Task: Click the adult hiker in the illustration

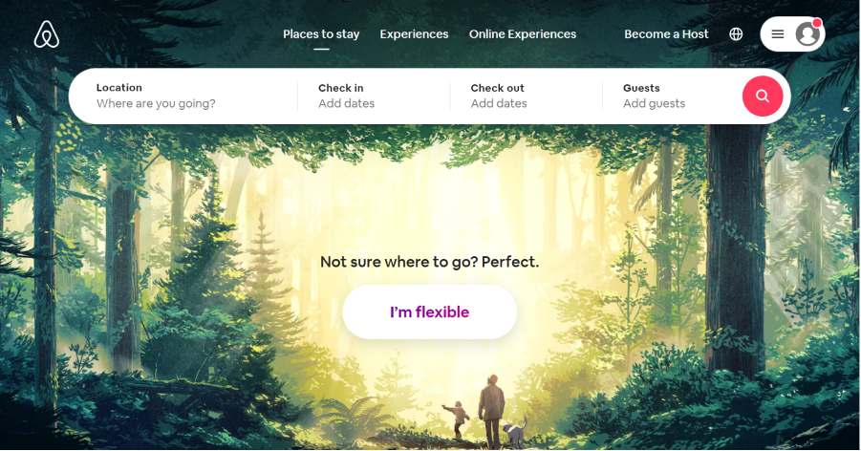Action: [491, 411]
